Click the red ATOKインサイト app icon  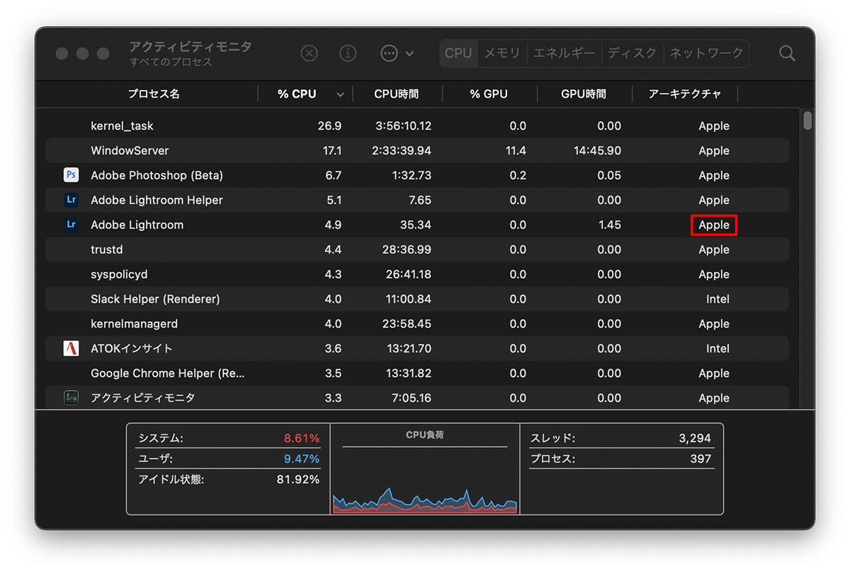(x=71, y=349)
